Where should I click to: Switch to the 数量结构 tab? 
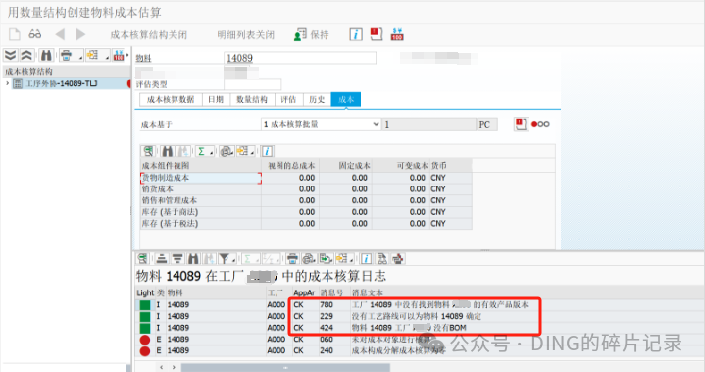[x=252, y=99]
